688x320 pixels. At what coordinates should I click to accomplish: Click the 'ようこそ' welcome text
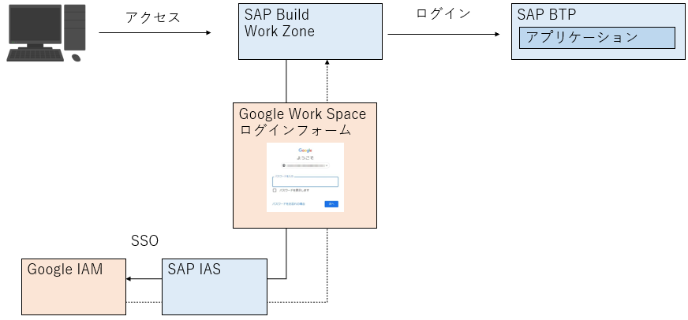click(x=305, y=158)
